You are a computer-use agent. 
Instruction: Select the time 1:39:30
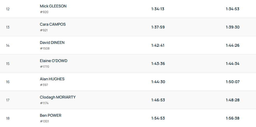tap(233, 27)
